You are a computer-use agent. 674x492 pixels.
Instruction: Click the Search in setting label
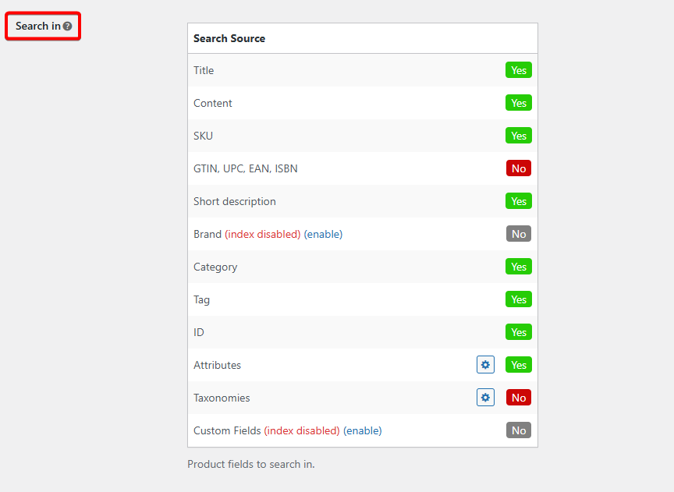point(37,26)
